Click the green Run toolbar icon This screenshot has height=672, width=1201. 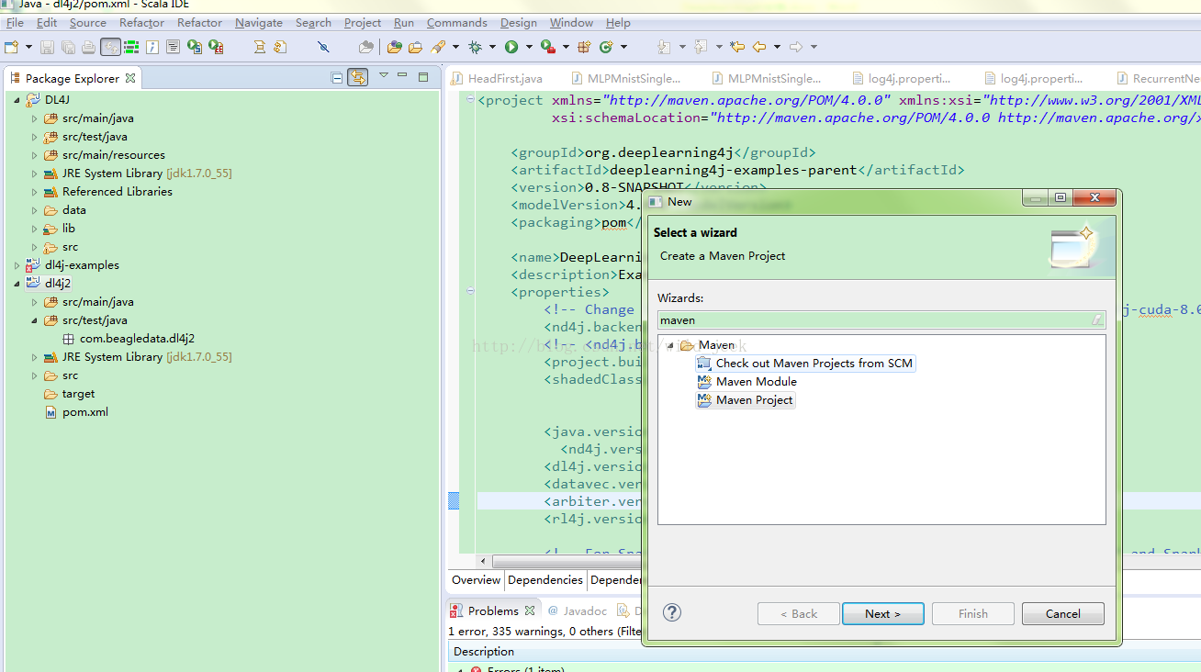pyautogui.click(x=511, y=47)
